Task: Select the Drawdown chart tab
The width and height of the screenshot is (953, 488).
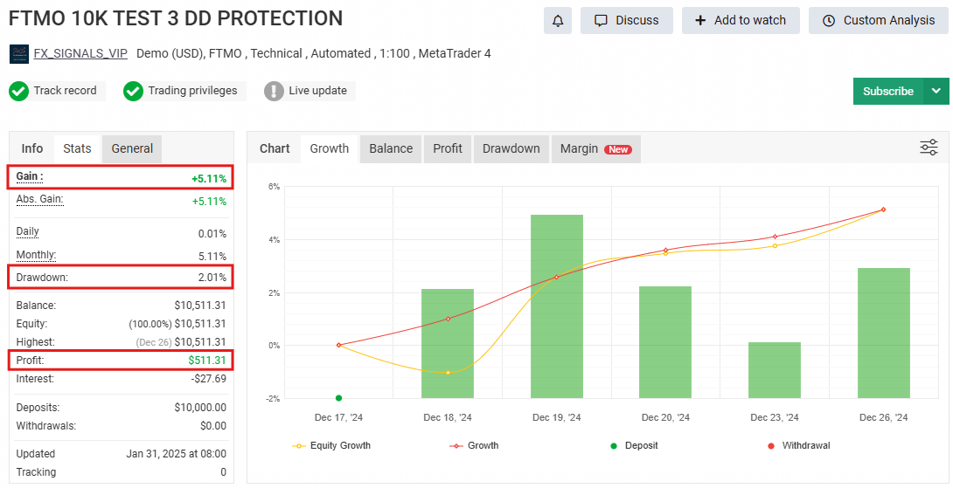Action: point(511,148)
